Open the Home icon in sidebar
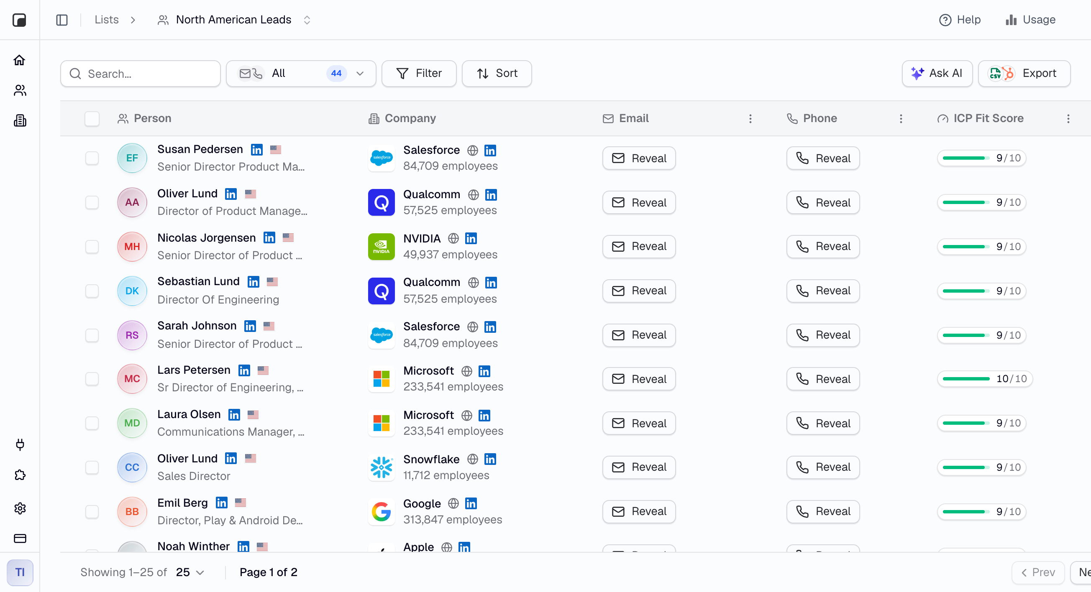 pos(20,60)
